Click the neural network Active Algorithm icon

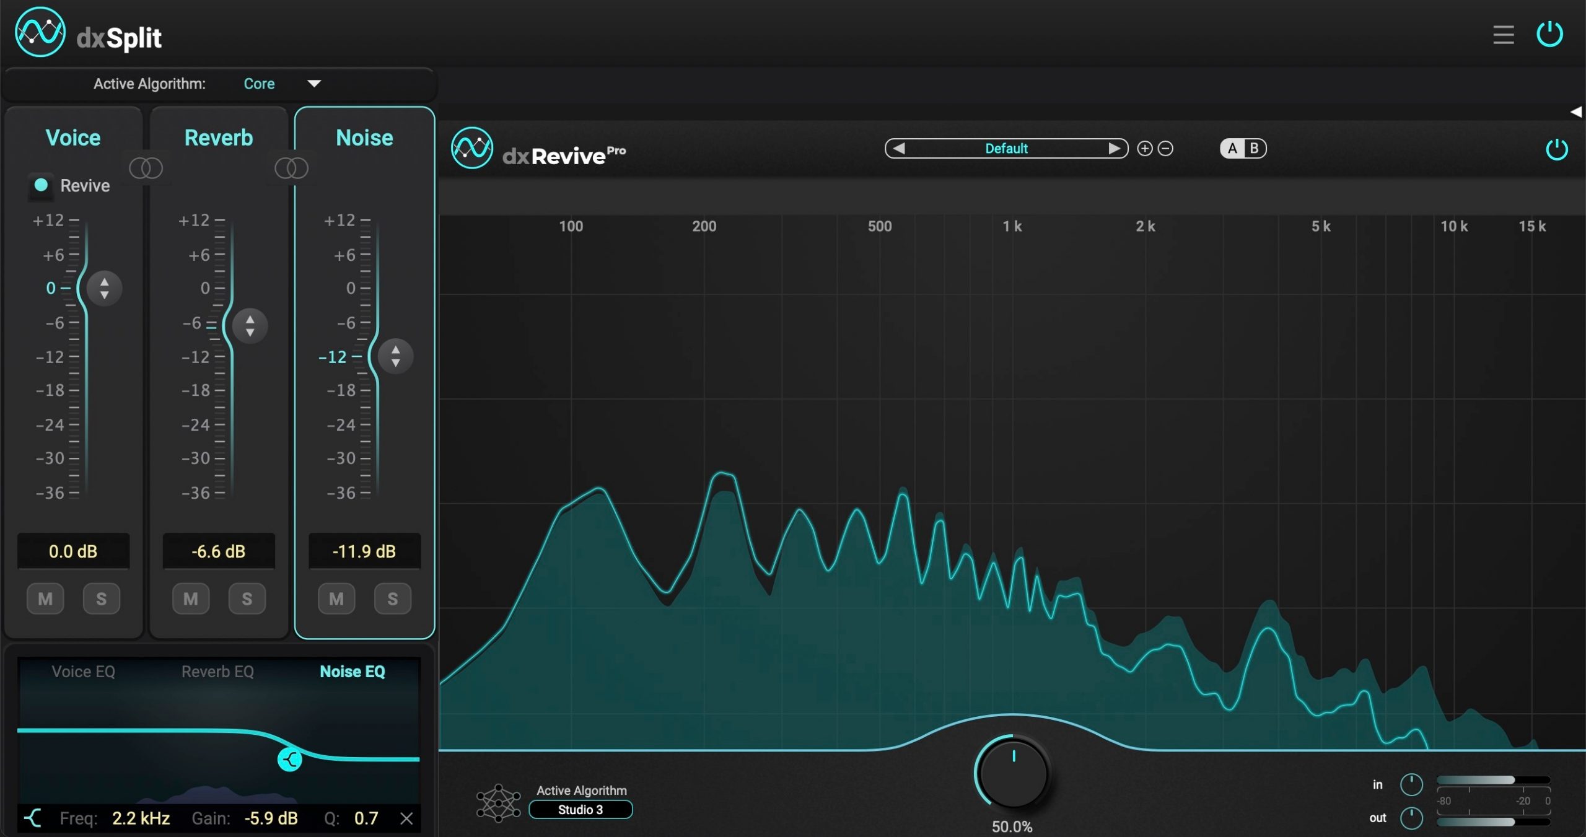pos(497,801)
